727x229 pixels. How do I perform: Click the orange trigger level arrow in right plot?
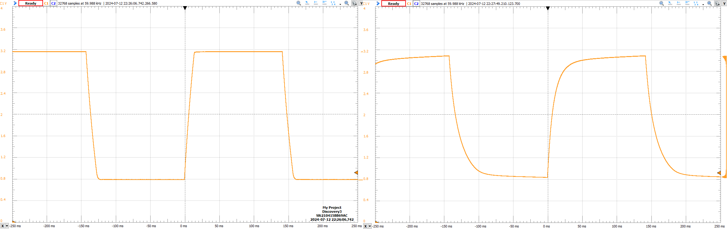coord(719,173)
